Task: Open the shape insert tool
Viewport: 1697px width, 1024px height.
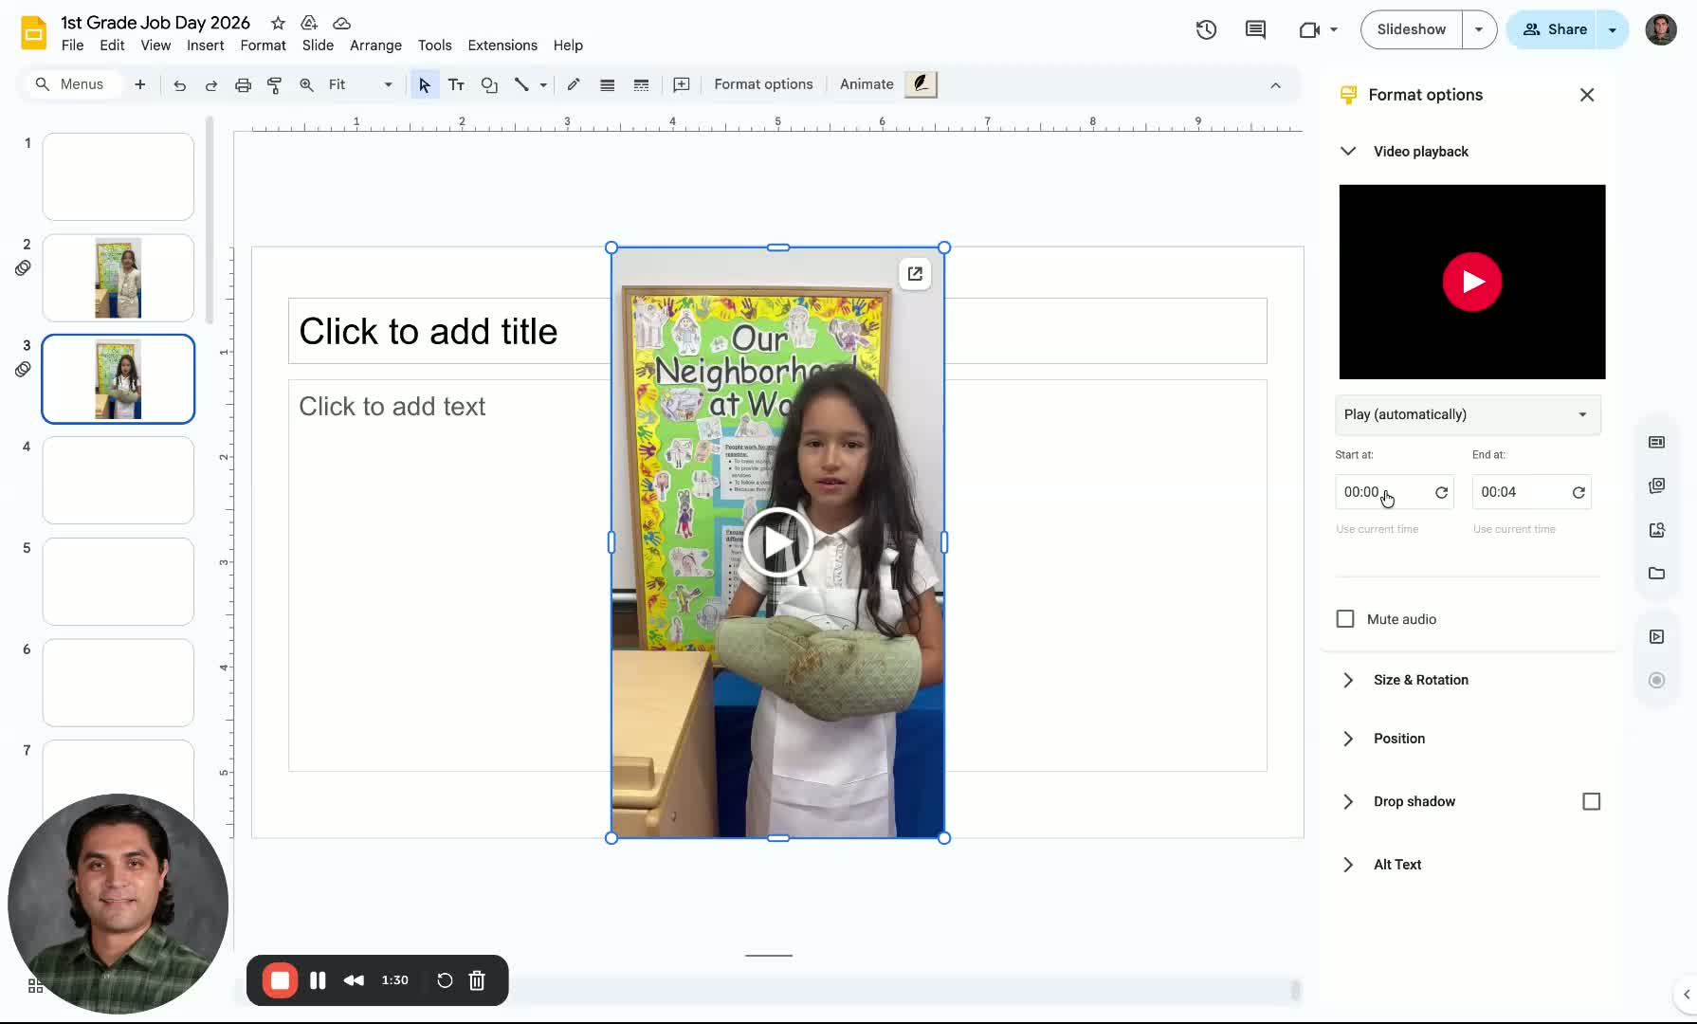Action: click(489, 84)
